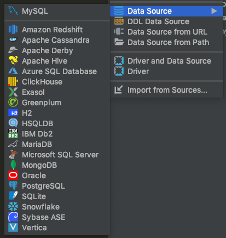
Task: Click the Apache Hive bee icon
Action: click(13, 60)
